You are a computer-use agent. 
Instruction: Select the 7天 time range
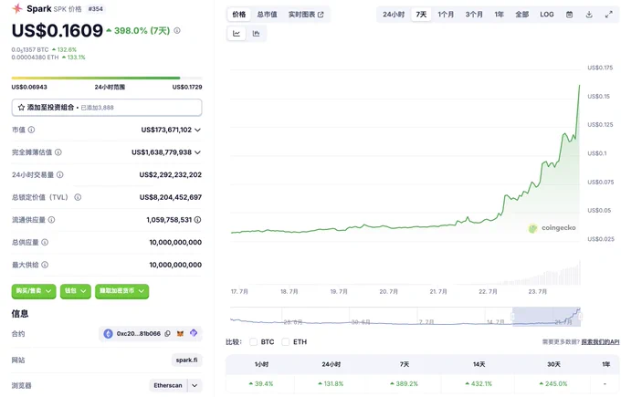(x=421, y=15)
